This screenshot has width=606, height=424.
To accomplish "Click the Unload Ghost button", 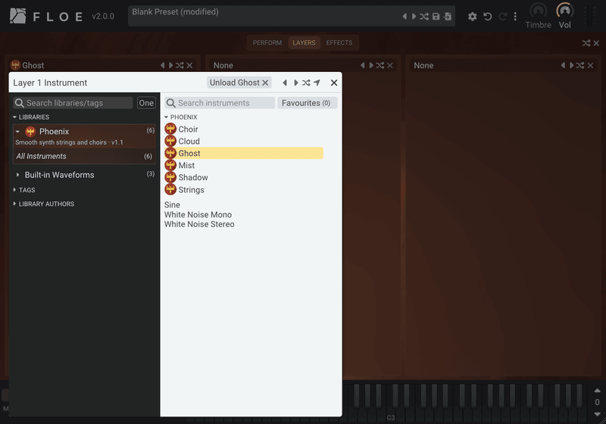I will pyautogui.click(x=239, y=83).
